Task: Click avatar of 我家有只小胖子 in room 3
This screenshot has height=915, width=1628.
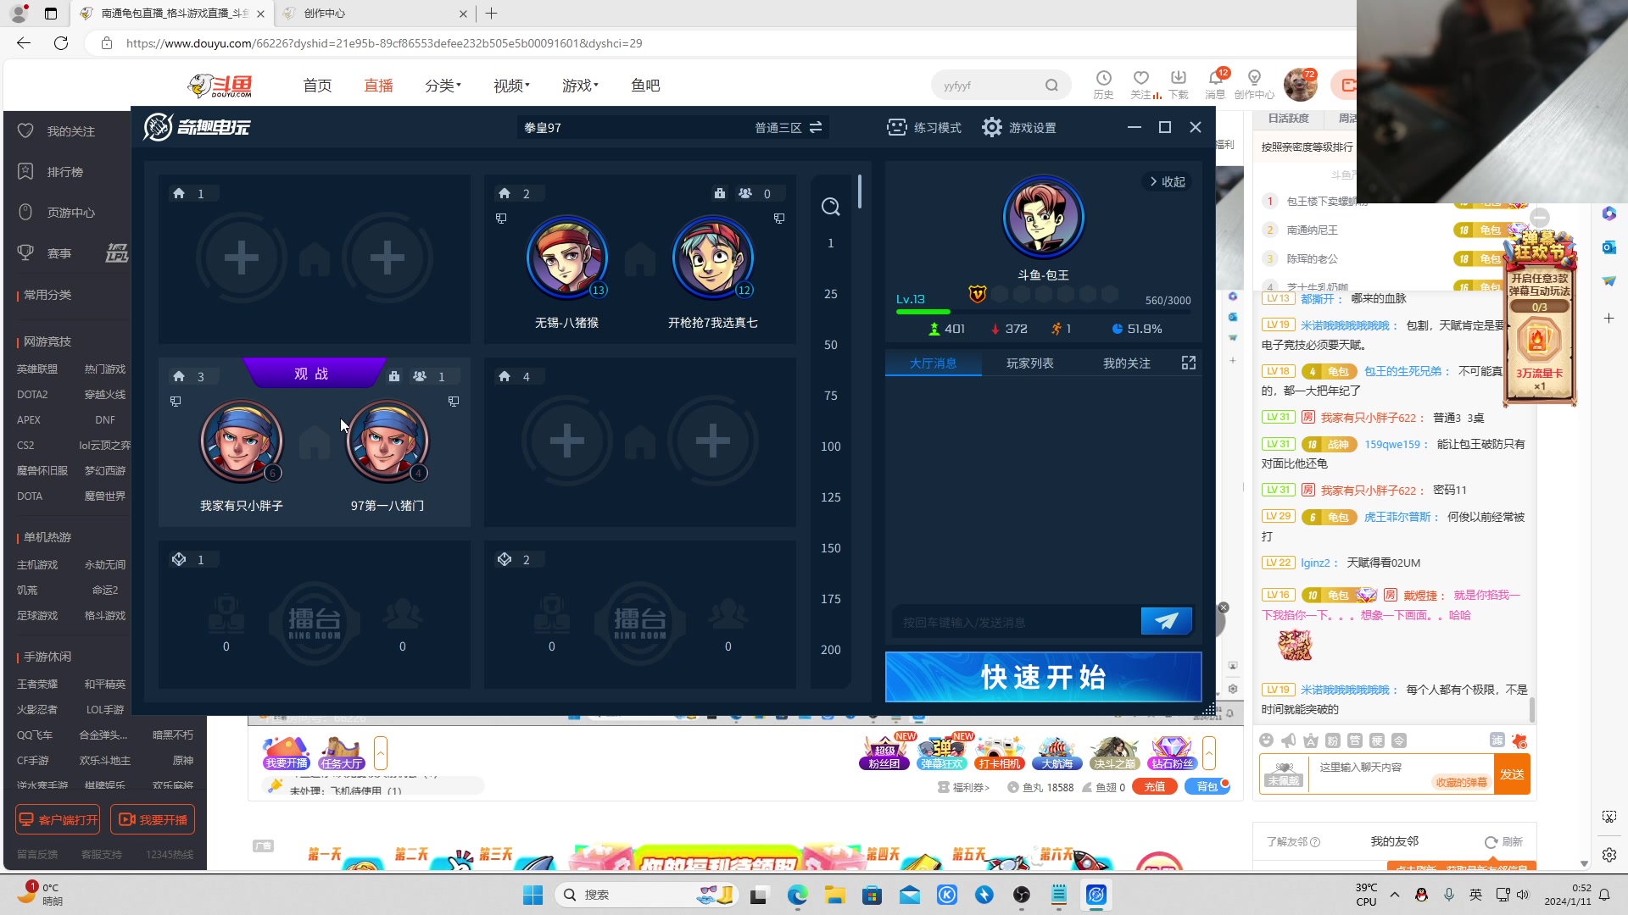Action: (x=242, y=441)
